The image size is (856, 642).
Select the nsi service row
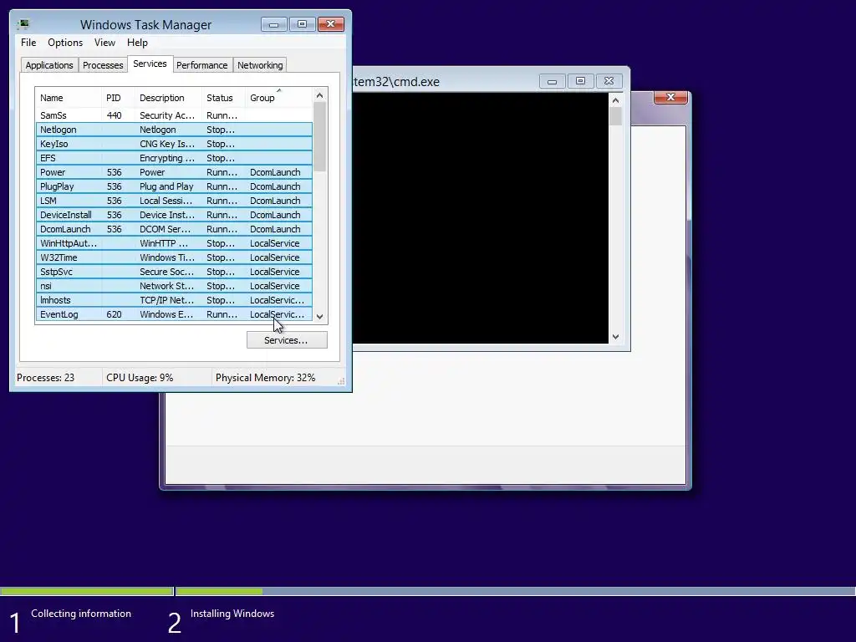pyautogui.click(x=174, y=286)
